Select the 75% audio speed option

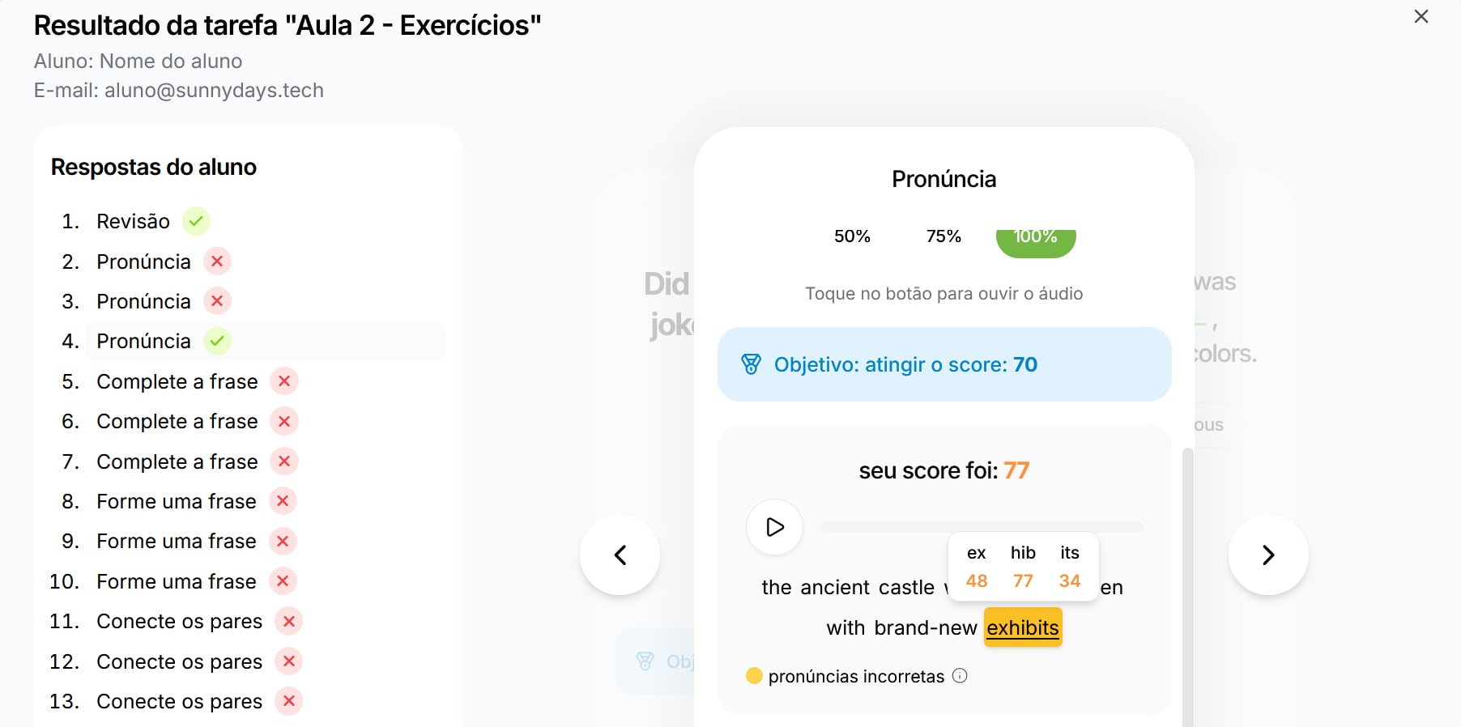(942, 236)
